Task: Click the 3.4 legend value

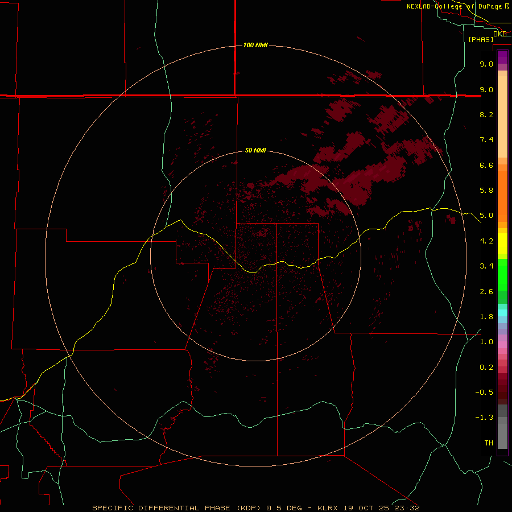Action: tap(486, 266)
